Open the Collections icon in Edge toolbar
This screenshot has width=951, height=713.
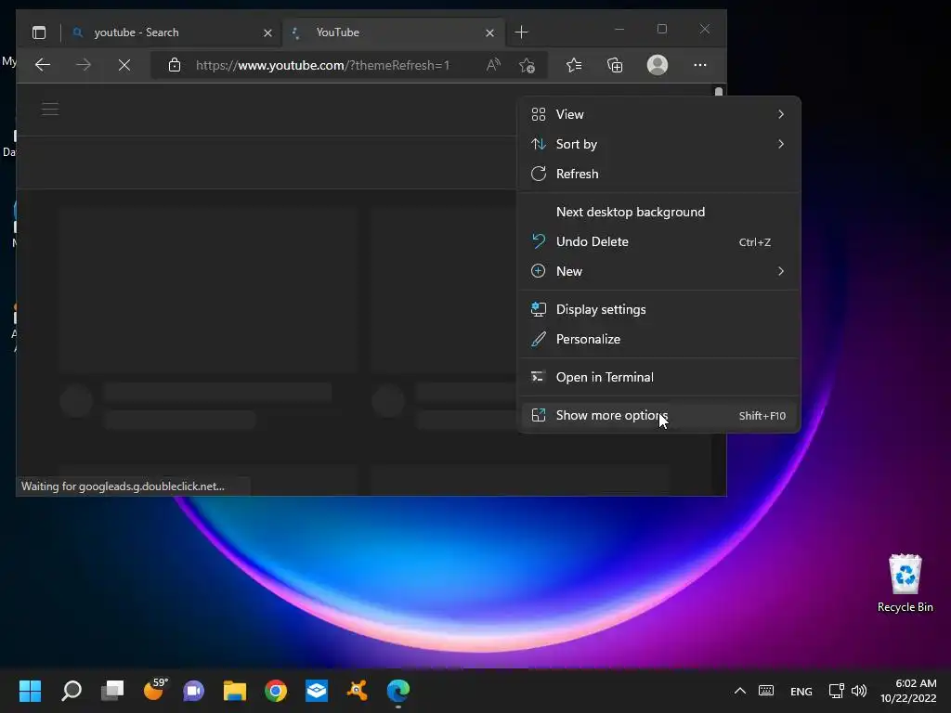[x=615, y=65]
